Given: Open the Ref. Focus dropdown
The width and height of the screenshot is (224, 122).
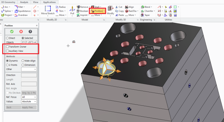Looking at the screenshot, I should [29, 97].
